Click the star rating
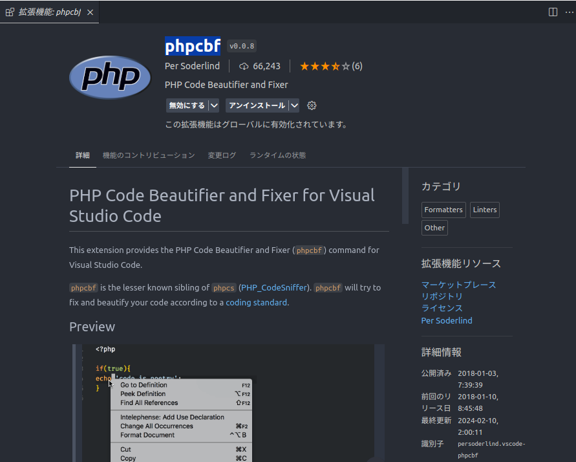This screenshot has height=462, width=576. [x=325, y=66]
